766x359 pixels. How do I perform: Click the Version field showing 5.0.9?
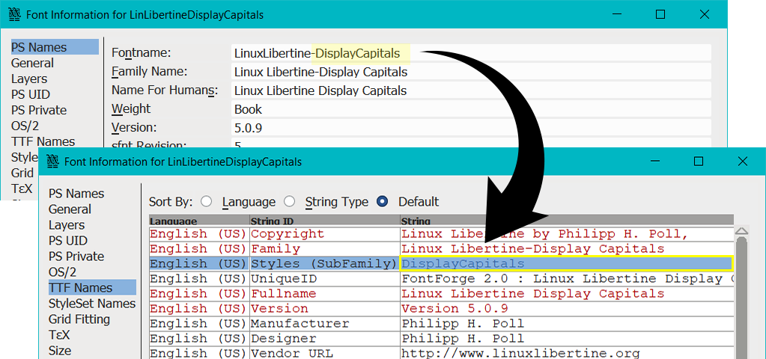click(471, 128)
